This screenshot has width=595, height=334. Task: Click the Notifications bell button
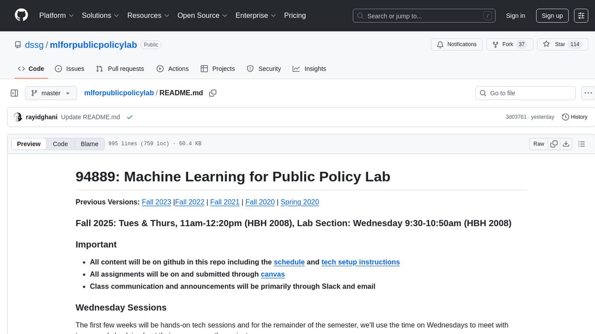[x=457, y=45]
